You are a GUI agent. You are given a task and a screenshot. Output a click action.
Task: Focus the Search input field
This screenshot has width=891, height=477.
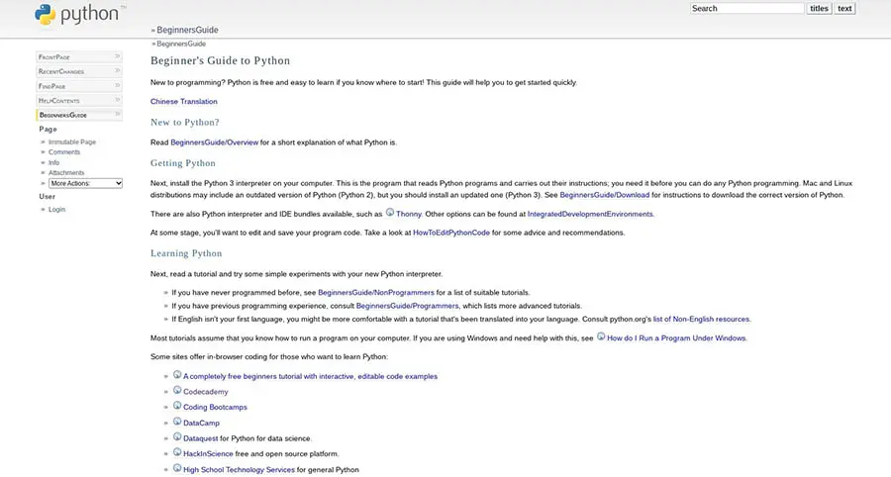[x=747, y=9]
